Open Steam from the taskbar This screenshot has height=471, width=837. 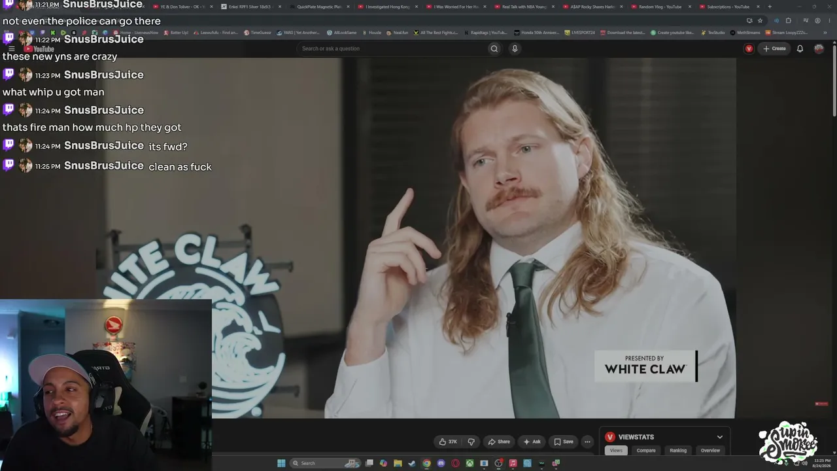pos(412,463)
